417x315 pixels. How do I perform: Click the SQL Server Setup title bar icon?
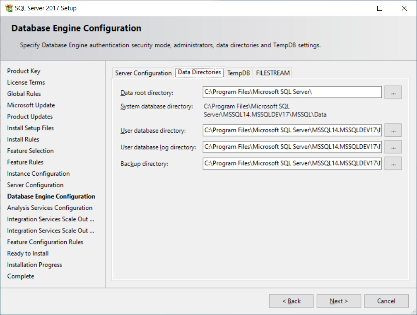pos(9,8)
